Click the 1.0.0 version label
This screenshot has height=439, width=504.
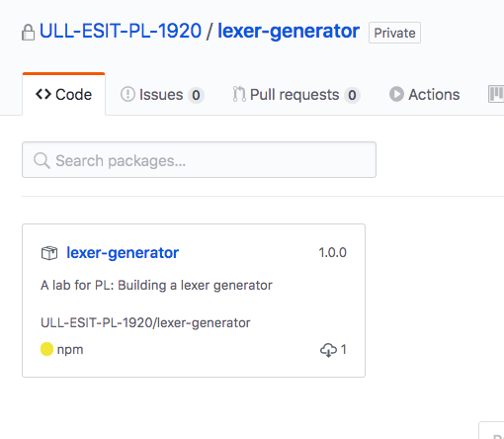[x=332, y=253]
